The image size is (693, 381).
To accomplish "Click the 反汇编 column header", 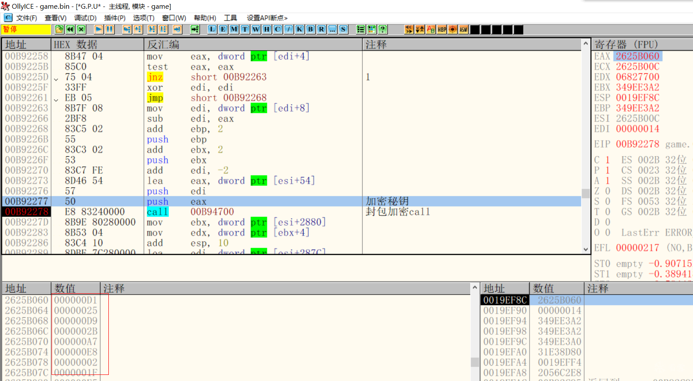I will coord(253,45).
